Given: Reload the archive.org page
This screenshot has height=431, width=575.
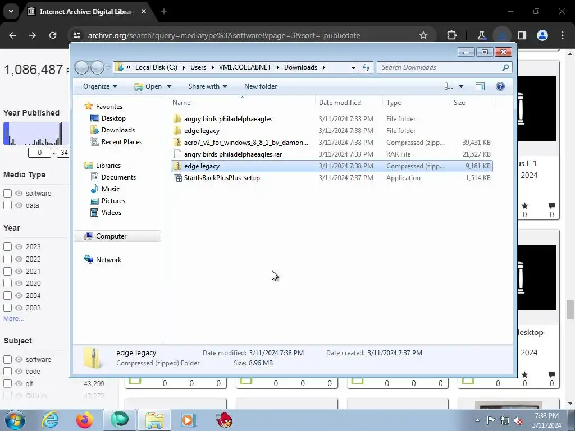Looking at the screenshot, I should click(x=53, y=35).
